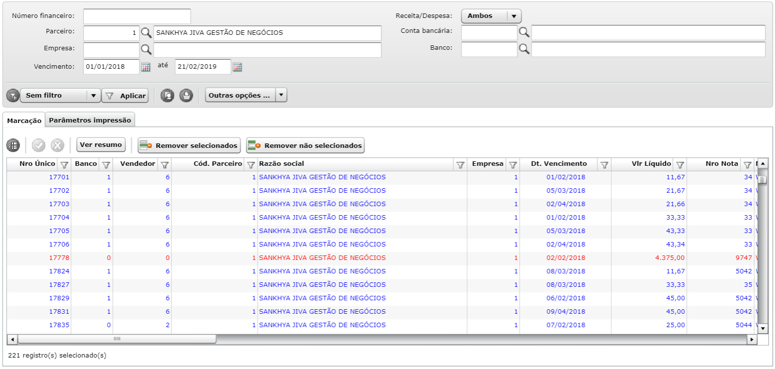The image size is (775, 369).
Task: Click date 09/04/2018 in row 17831
Action: pos(566,312)
